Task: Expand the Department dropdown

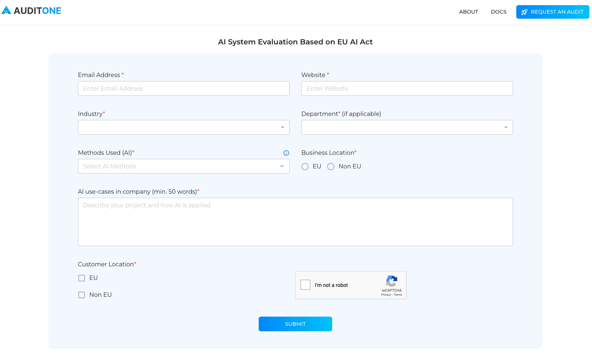Action: [x=506, y=127]
